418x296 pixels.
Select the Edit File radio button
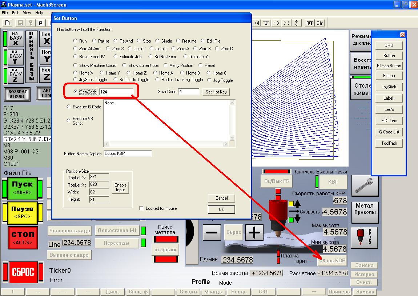click(x=203, y=41)
